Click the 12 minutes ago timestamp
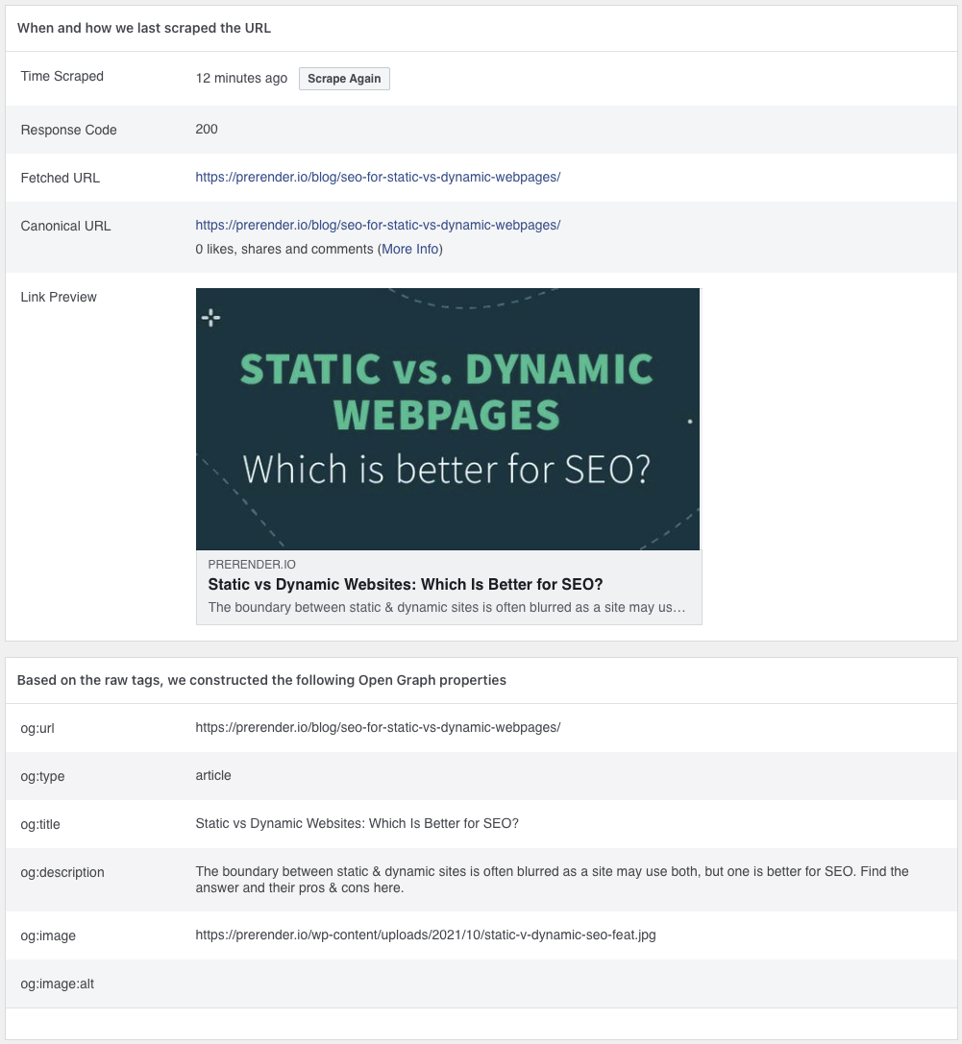This screenshot has height=1044, width=962. click(241, 79)
